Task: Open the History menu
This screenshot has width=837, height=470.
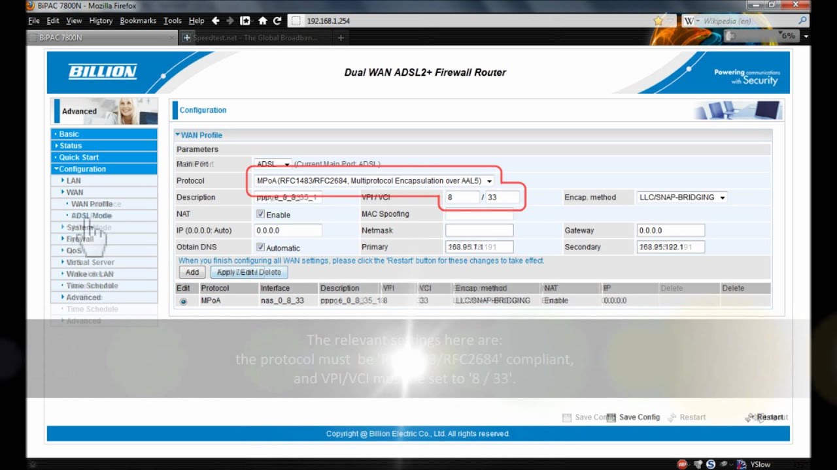Action: pos(101,21)
